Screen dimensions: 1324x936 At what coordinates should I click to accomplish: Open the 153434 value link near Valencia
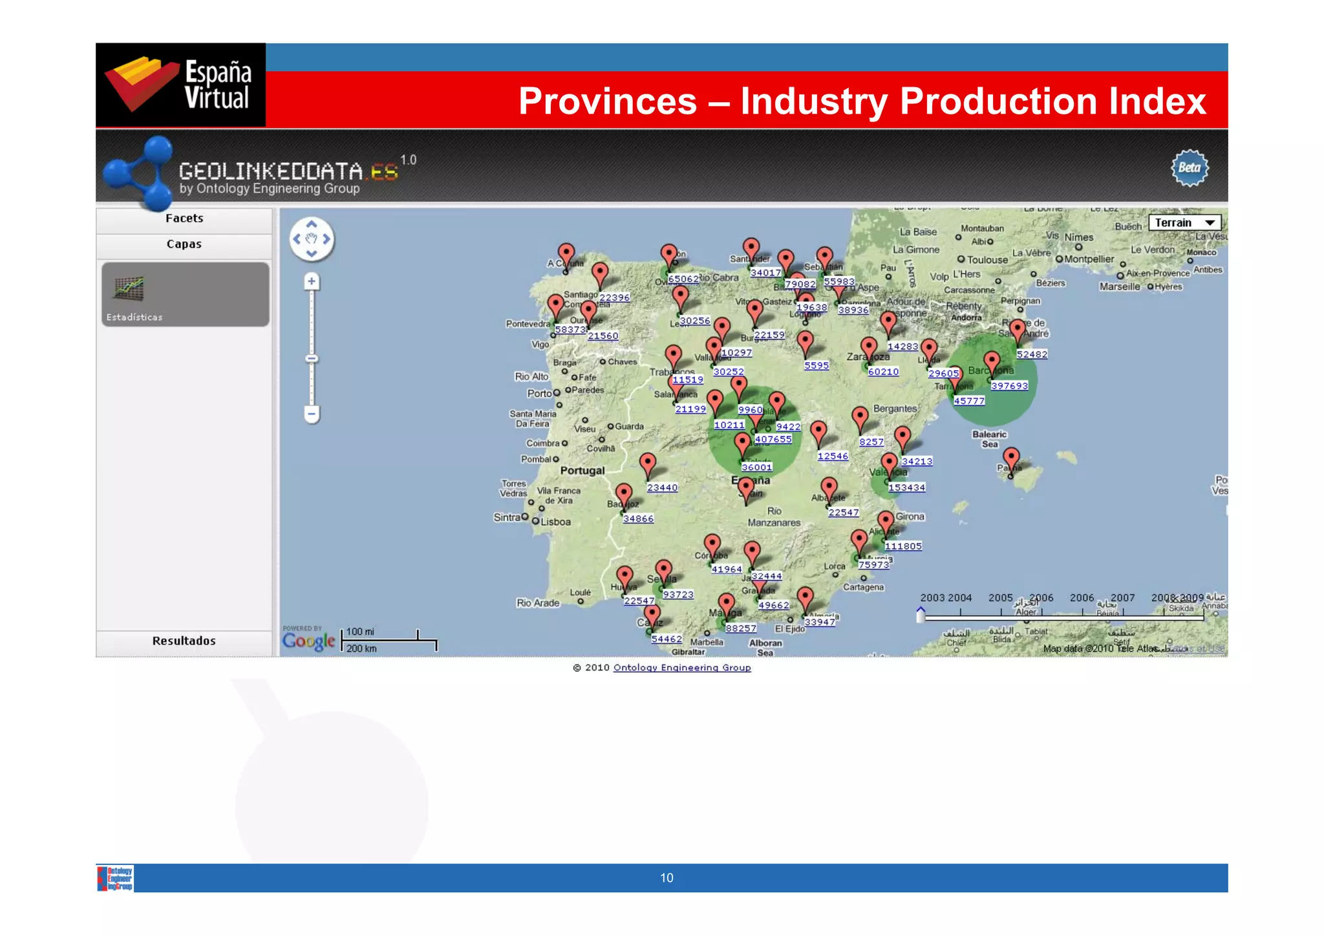[906, 488]
